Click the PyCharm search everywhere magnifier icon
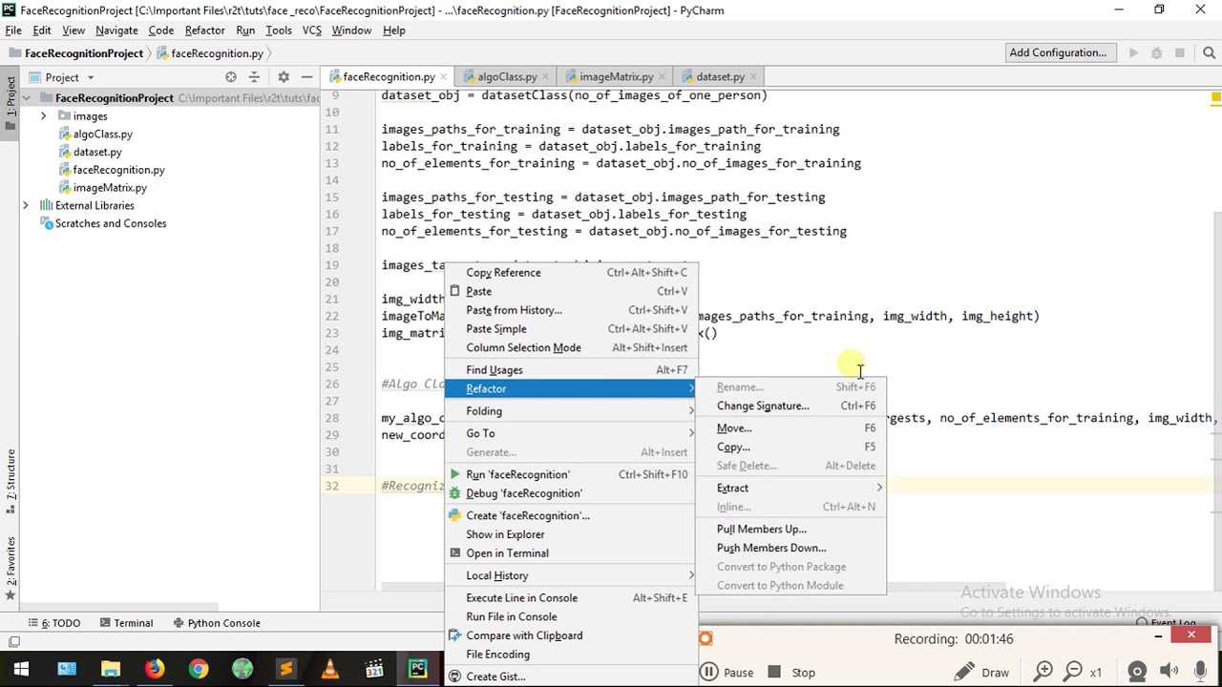This screenshot has width=1222, height=687. click(x=1209, y=52)
